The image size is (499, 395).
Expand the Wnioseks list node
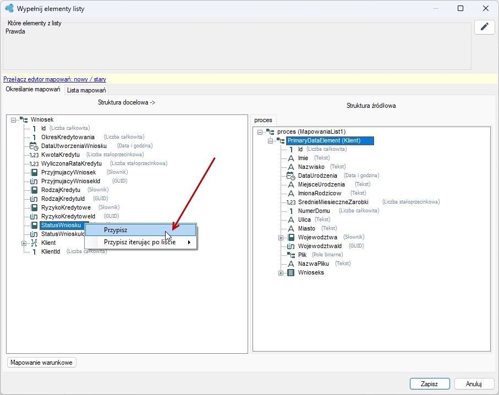click(281, 273)
